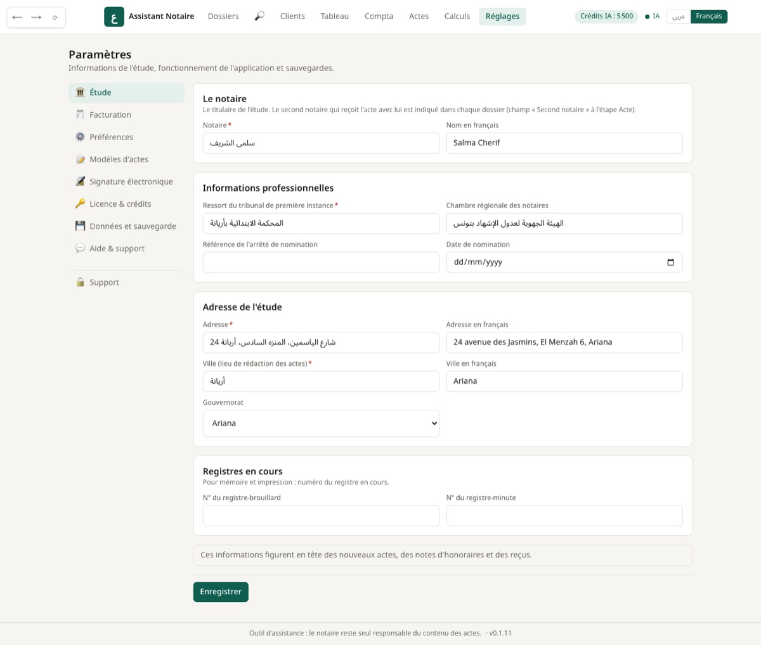The image size is (761, 645).
Task: Click the Préférences gear icon
Action: (80, 137)
